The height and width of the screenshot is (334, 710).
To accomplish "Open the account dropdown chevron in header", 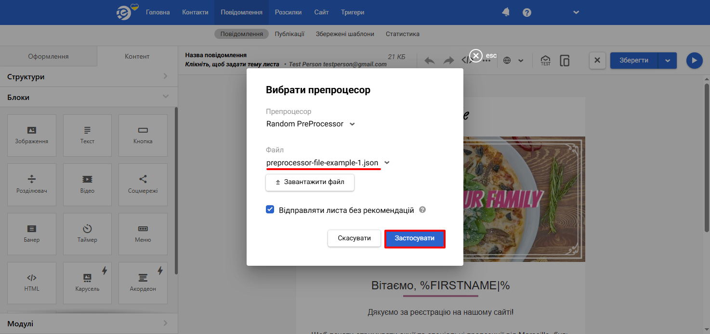I will tap(577, 12).
